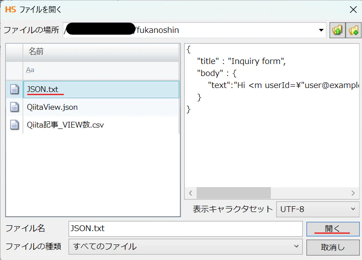The image size is (362, 260).
Task: Open the ファイルの種類 すべてのファイル dropdown
Action: pyautogui.click(x=185, y=247)
